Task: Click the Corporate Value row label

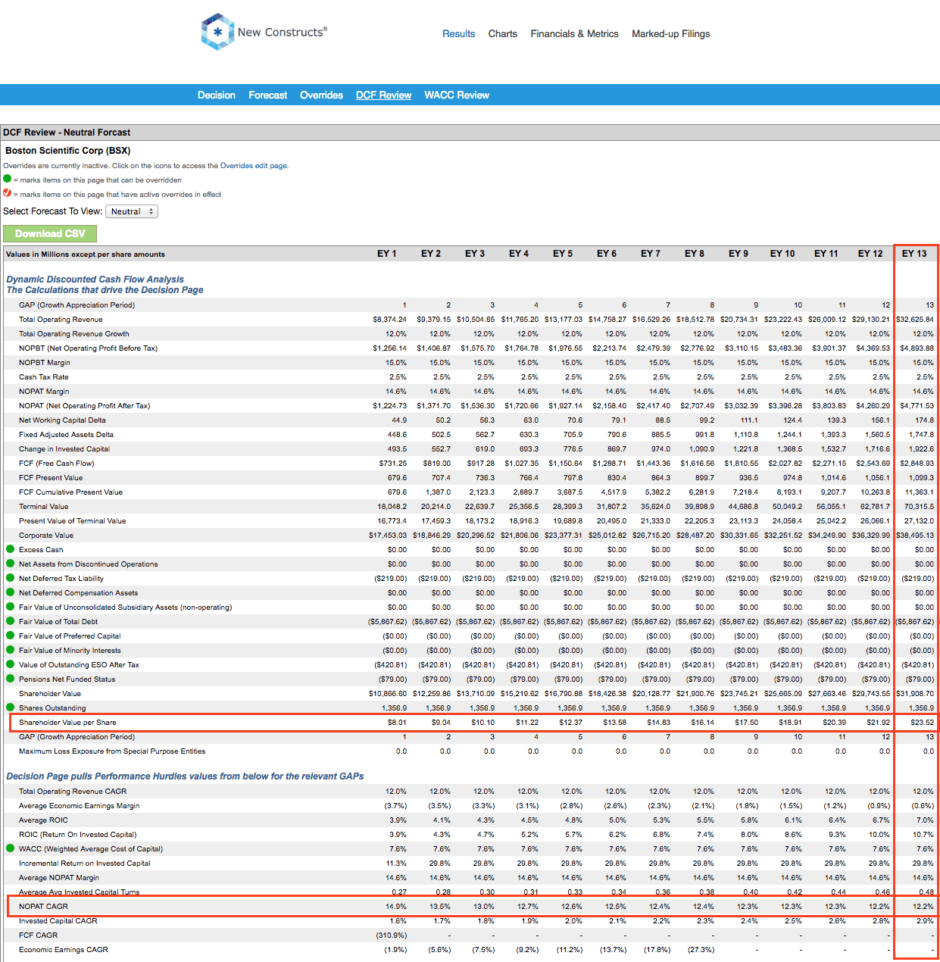Action: click(x=46, y=535)
